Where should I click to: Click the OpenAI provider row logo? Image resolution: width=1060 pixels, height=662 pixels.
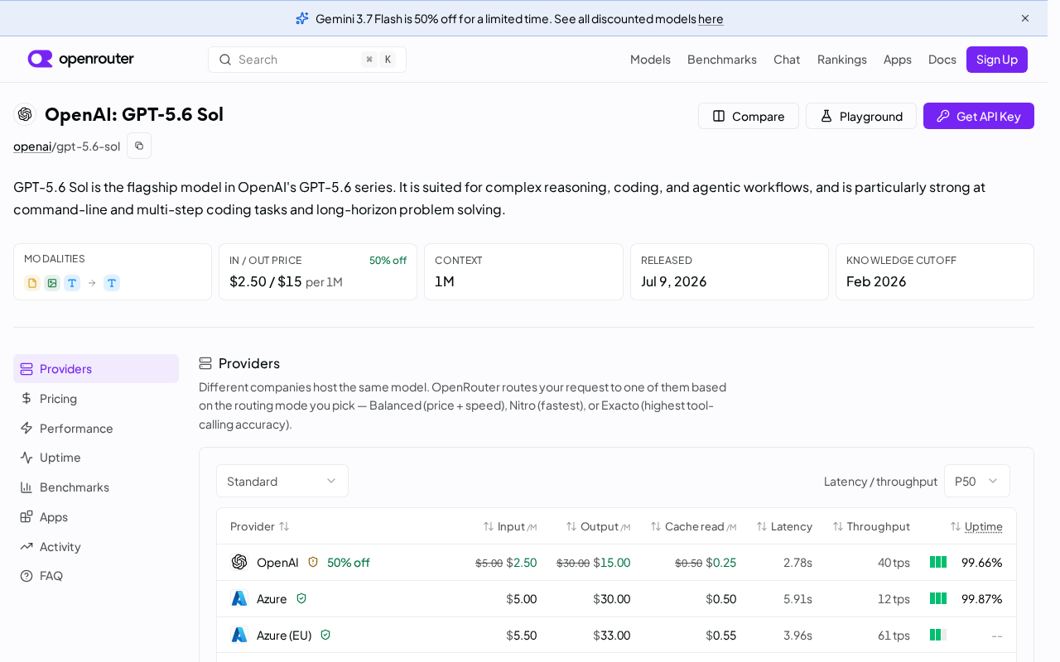[239, 562]
